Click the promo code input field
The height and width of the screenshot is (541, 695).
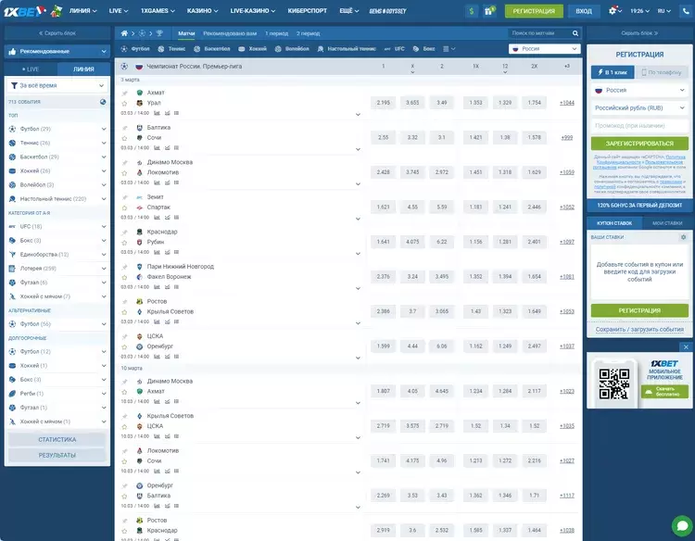(x=639, y=126)
